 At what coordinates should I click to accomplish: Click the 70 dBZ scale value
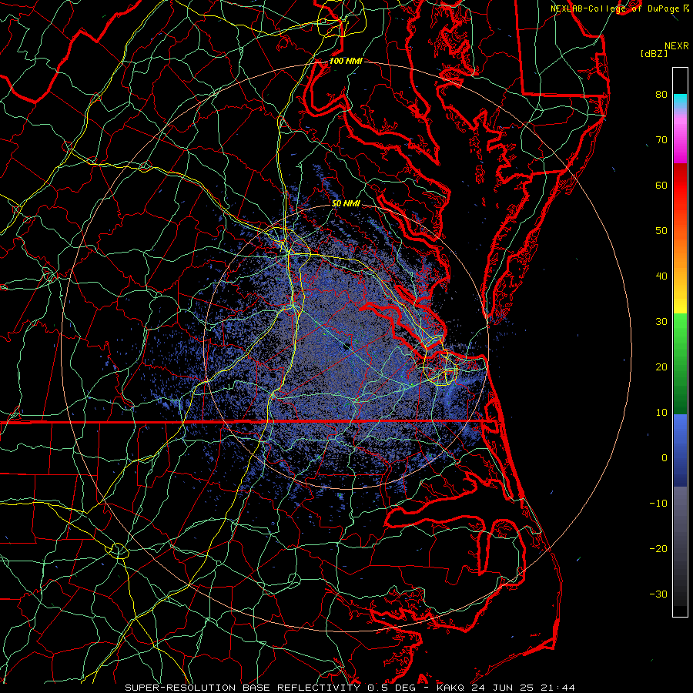[x=661, y=140]
